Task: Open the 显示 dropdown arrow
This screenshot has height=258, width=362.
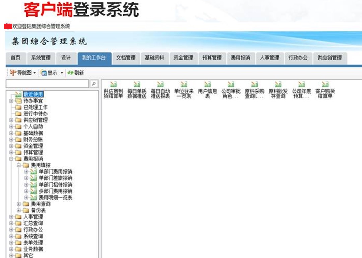Action: pyautogui.click(x=62, y=73)
